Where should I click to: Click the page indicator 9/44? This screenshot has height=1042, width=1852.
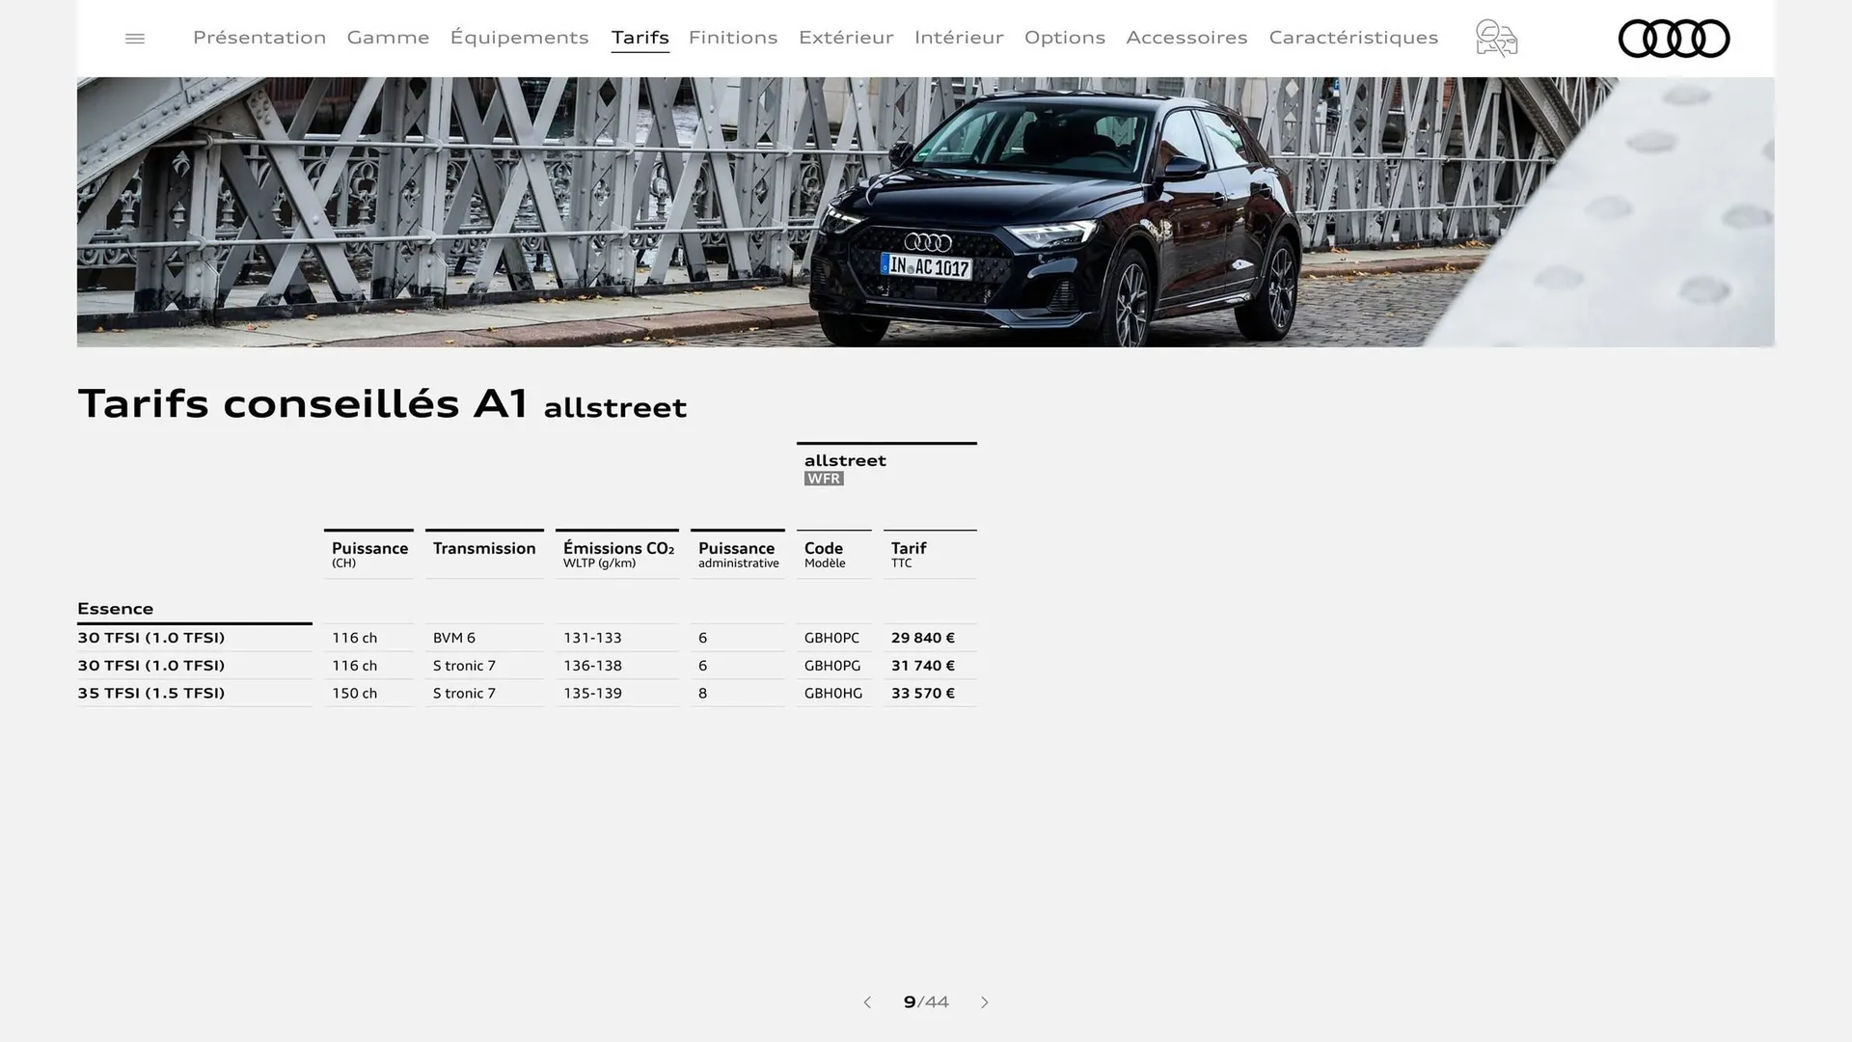[923, 1002]
